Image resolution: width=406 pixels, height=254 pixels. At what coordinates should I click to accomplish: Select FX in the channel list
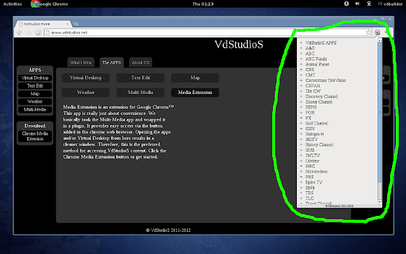coord(308,118)
